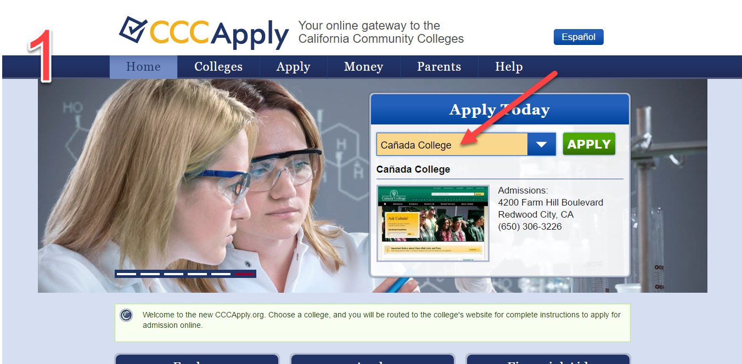Select the first slideshow indicator bar
Screen dimensions: 742x364
(x=126, y=274)
